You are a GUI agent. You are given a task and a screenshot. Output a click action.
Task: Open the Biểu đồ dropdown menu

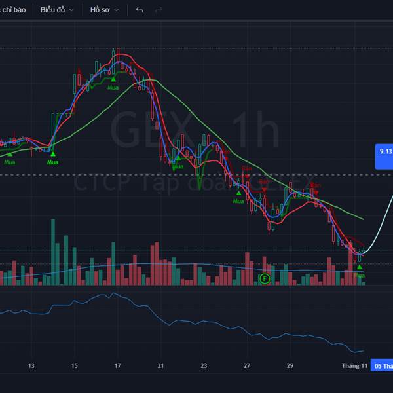point(57,10)
